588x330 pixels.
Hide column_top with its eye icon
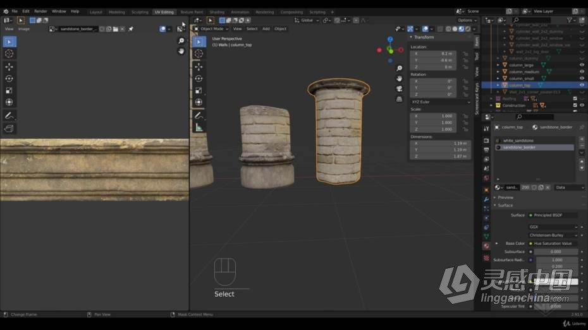582,85
